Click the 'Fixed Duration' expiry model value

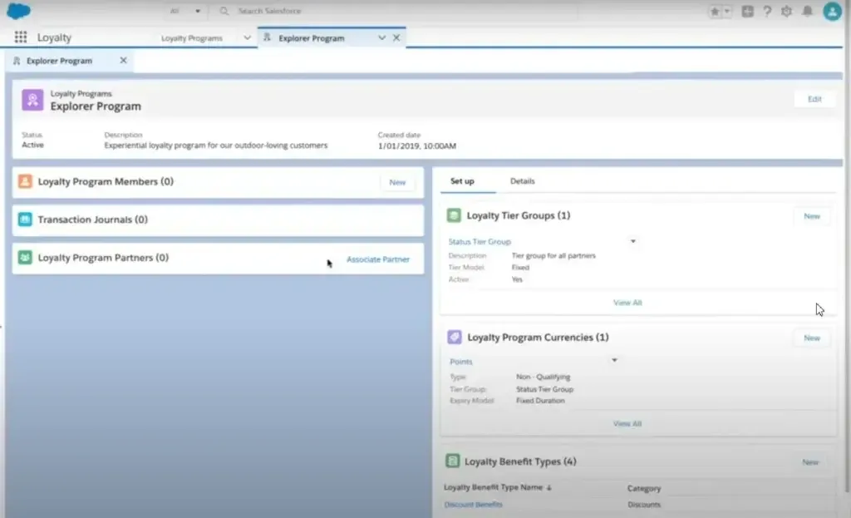click(x=540, y=401)
